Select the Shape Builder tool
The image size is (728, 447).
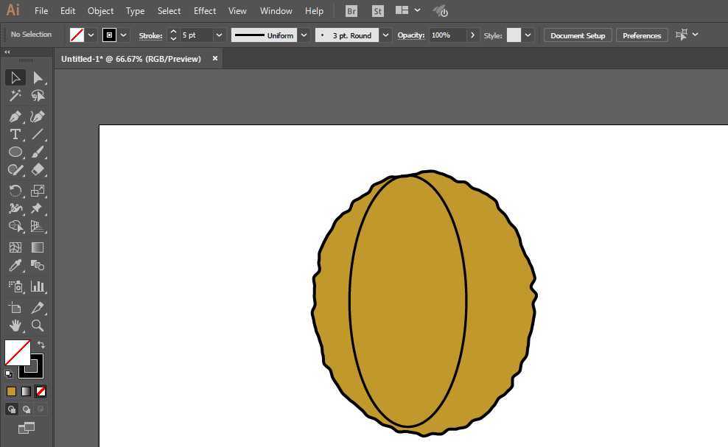pos(15,226)
